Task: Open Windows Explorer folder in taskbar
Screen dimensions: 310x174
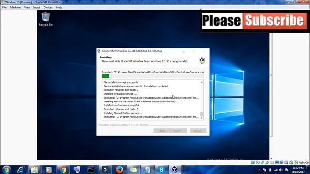Action: 34,170
